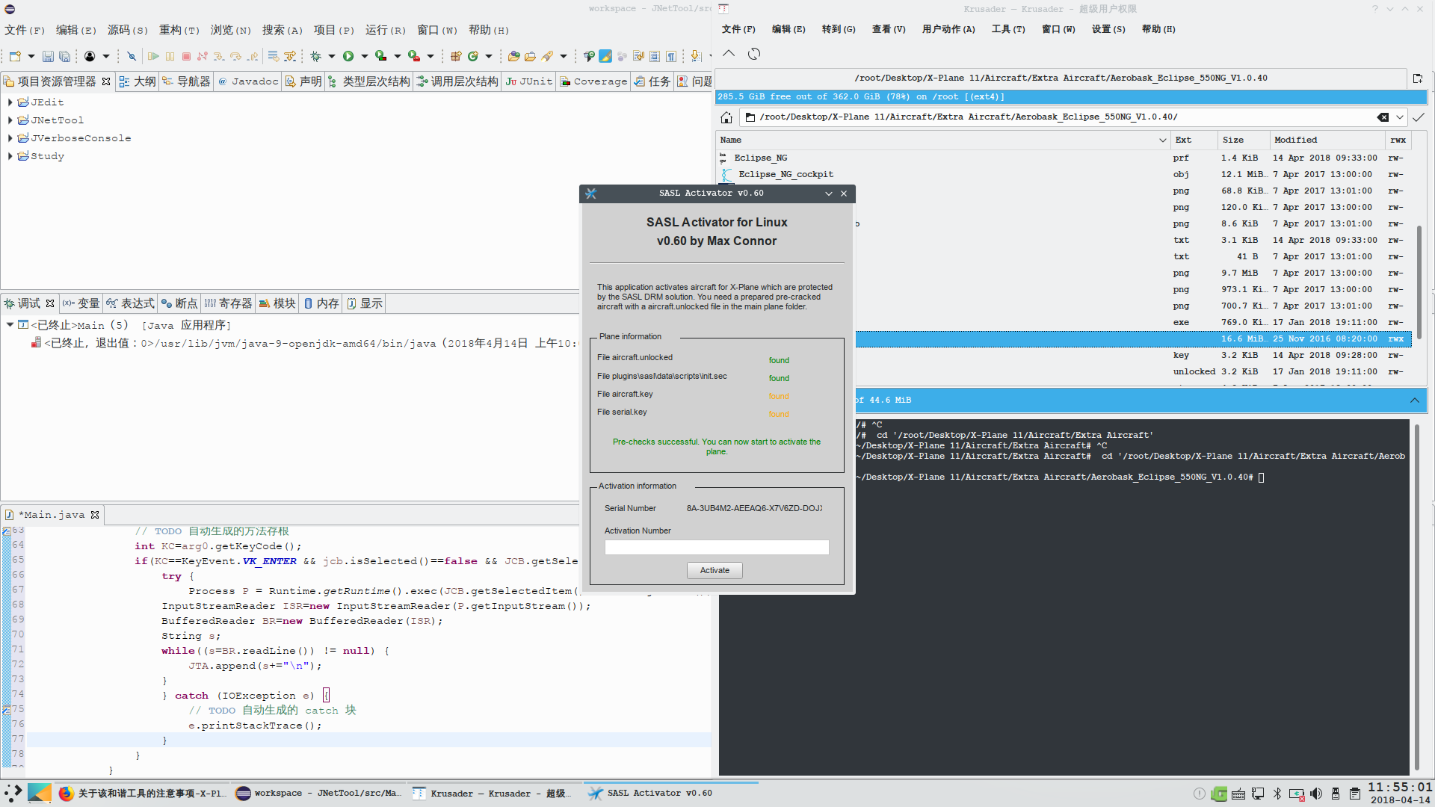Click the Activation Number input field
This screenshot has width=1435, height=807.
[x=716, y=547]
